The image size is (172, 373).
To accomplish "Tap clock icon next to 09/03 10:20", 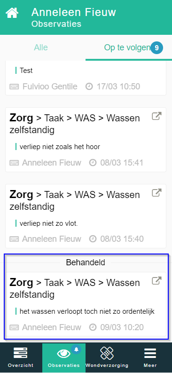I will tap(93, 327).
